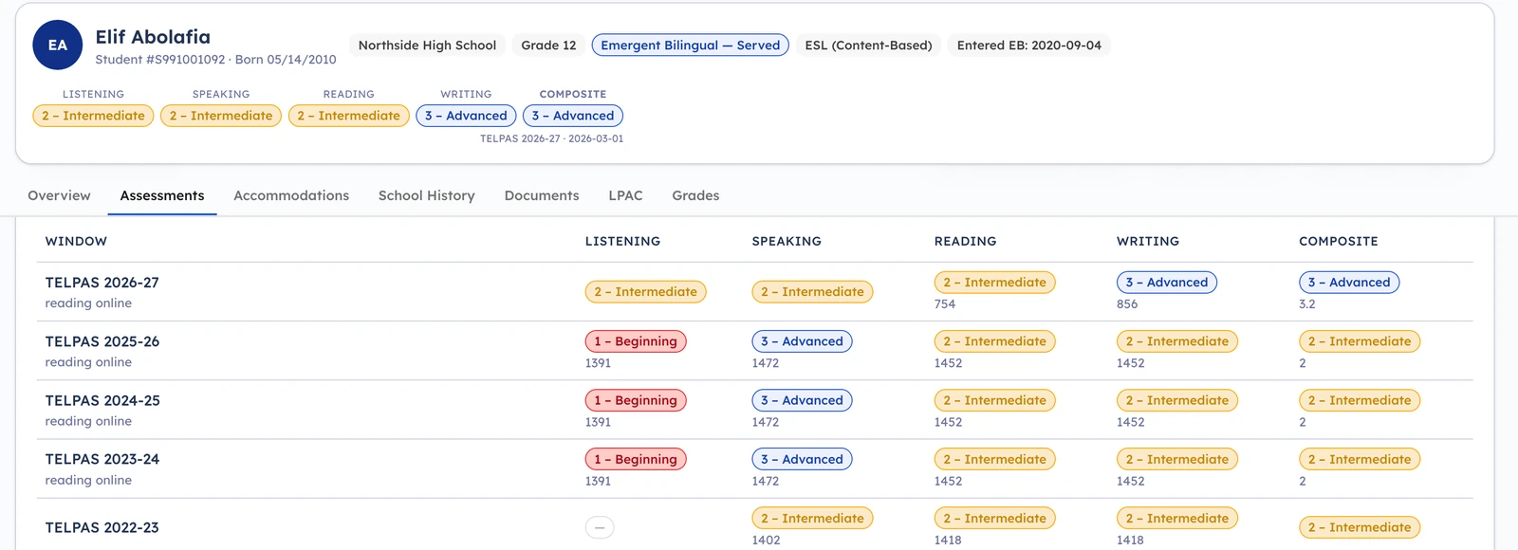Click the EA student avatar

click(58, 45)
